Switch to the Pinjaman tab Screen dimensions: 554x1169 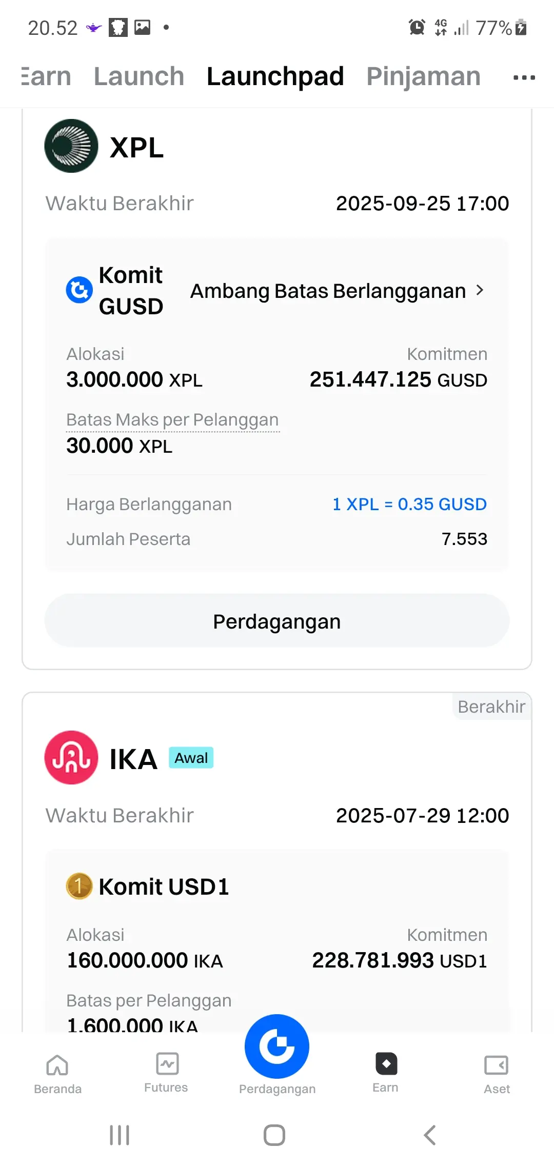tap(424, 77)
